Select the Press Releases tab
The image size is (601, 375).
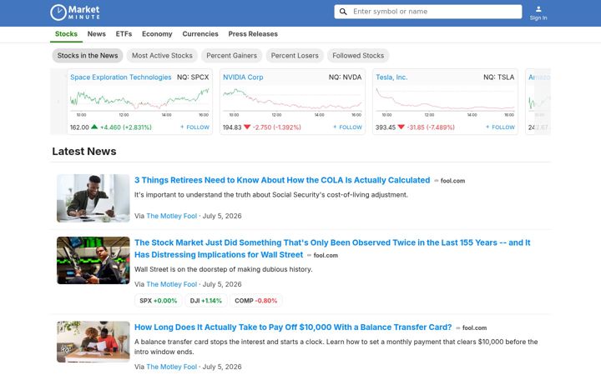click(253, 34)
